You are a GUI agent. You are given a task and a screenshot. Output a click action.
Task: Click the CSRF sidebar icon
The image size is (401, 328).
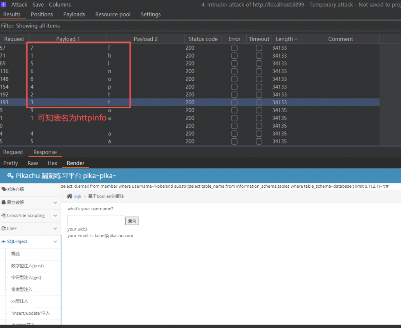pos(4,228)
